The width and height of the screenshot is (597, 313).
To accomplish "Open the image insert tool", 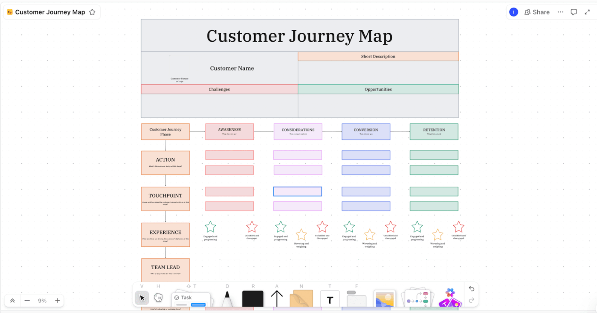I will [384, 299].
